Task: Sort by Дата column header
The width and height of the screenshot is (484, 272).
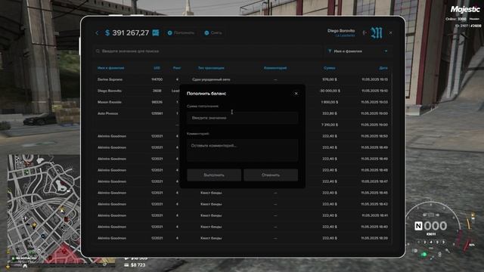Action: point(383,68)
